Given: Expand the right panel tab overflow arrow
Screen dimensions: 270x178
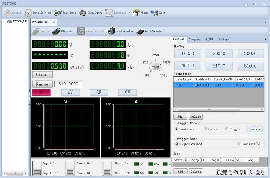Looking at the screenshot, I should pyautogui.click(x=265, y=39).
